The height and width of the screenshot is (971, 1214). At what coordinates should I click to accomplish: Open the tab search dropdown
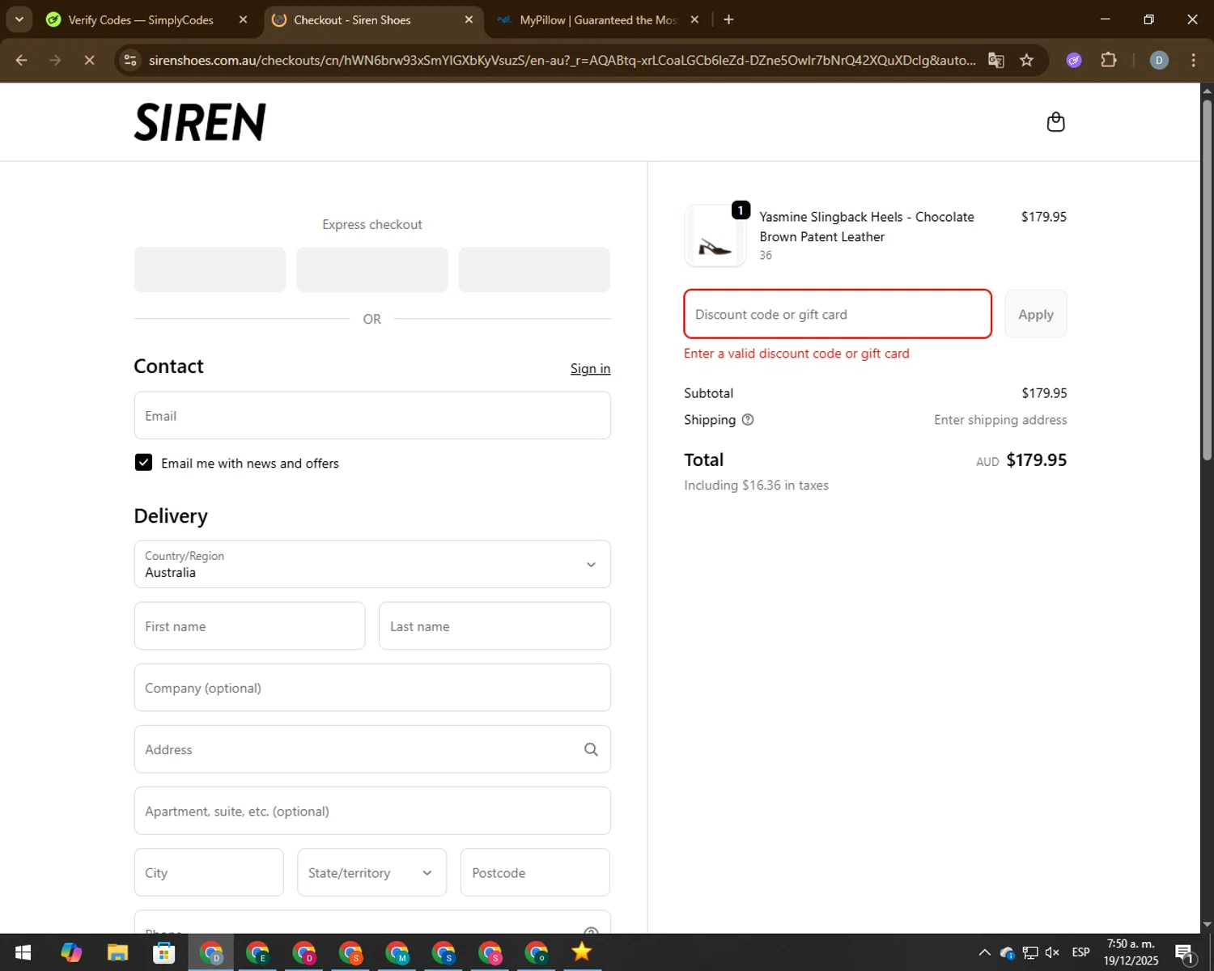pos(19,19)
